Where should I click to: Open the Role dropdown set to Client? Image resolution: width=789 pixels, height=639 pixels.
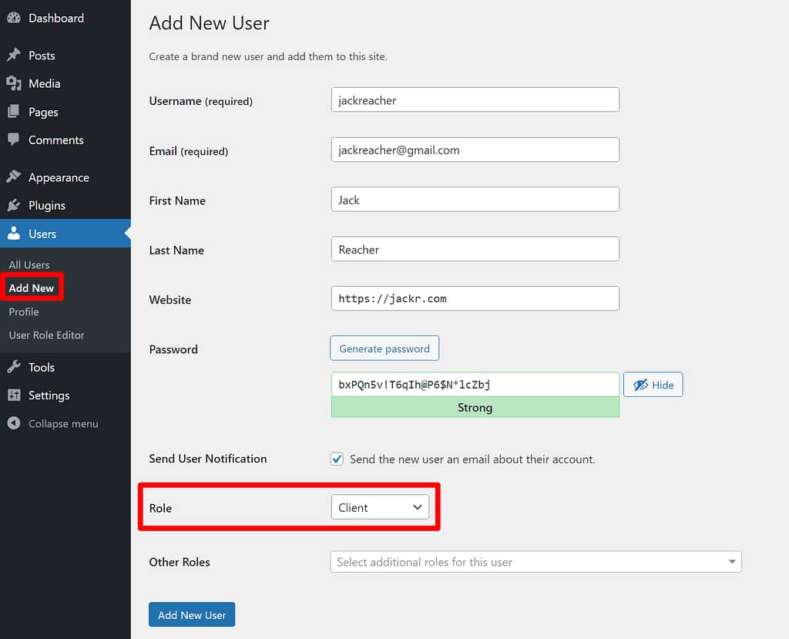pos(380,507)
